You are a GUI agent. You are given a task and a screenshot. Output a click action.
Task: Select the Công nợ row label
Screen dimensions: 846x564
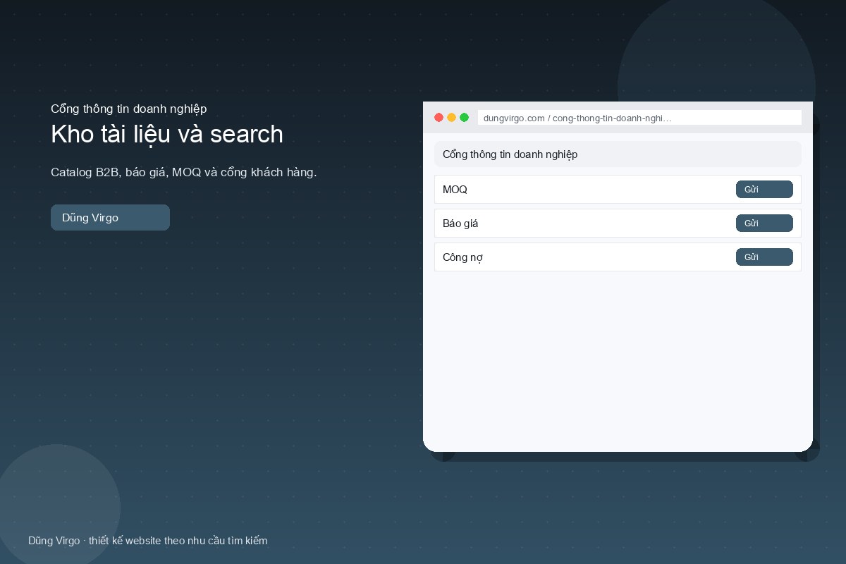tap(462, 257)
